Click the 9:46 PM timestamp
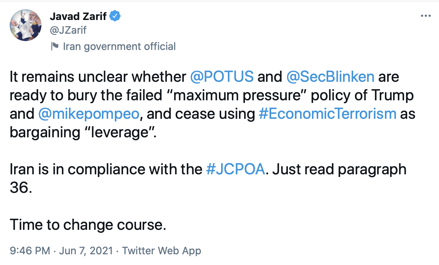Screen dimensions: 439x265 click(x=30, y=251)
